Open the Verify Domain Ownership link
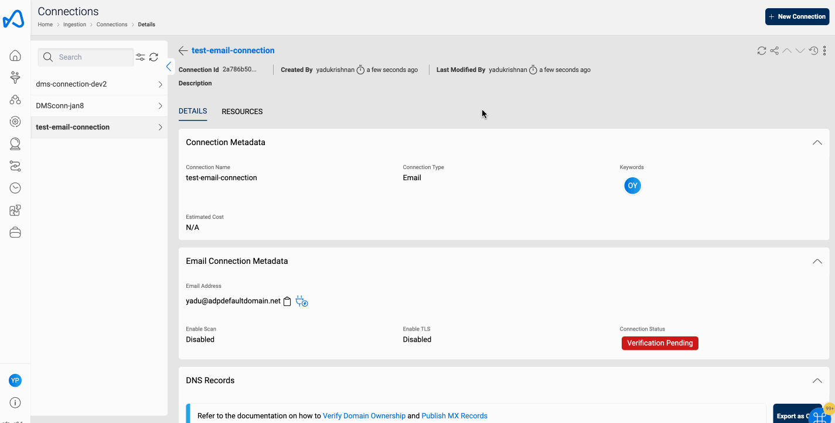The image size is (835, 423). point(364,416)
